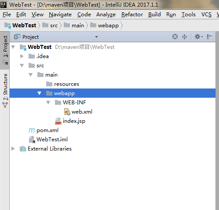Select the WebTest root project name in tree
Screen dimensions: 219x210
(40, 47)
